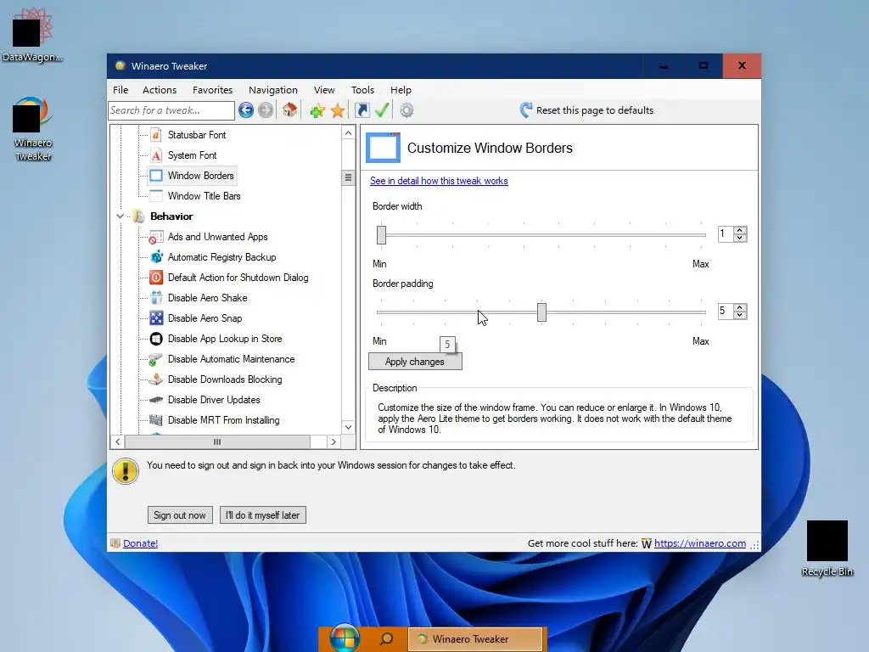Open the View menu

324,90
